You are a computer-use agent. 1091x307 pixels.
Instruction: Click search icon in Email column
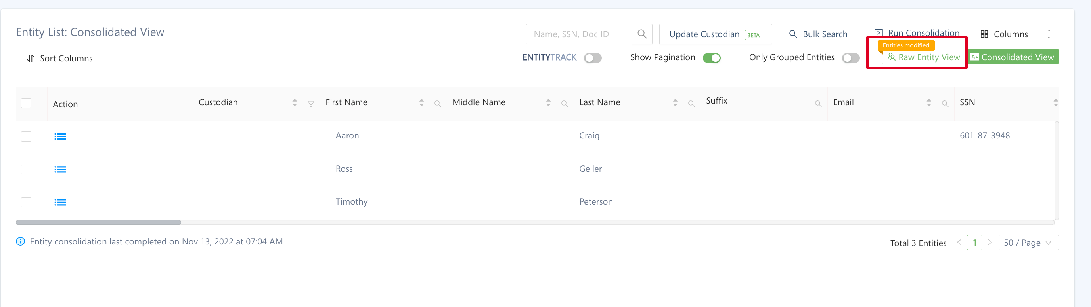tap(945, 104)
